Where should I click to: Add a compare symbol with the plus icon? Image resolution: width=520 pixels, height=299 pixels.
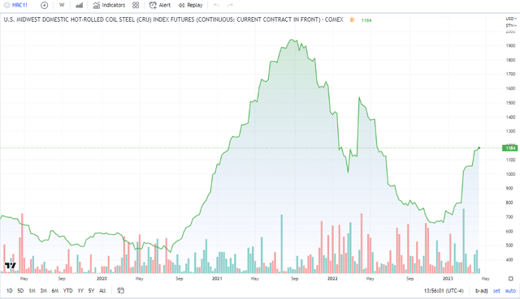[x=44, y=6]
